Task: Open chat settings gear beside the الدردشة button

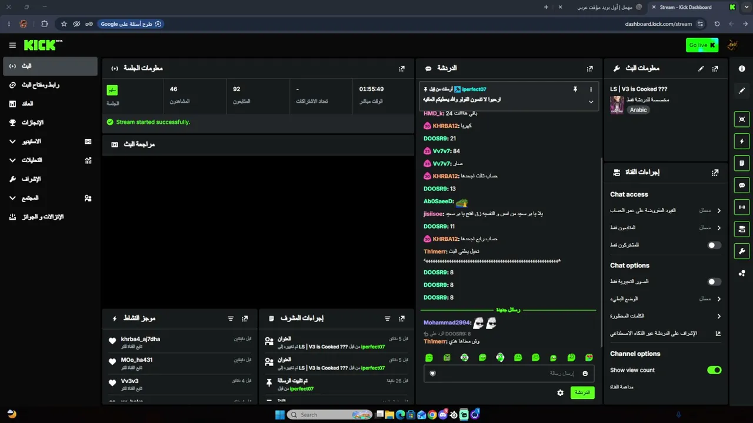Action: (x=561, y=392)
